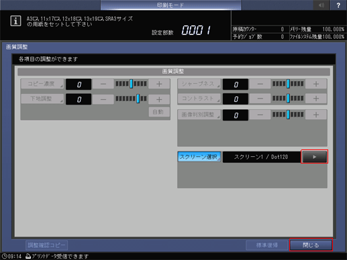The height and width of the screenshot is (260, 347).
Task: Increase 下地調整 with plus button
Action: pyautogui.click(x=159, y=99)
